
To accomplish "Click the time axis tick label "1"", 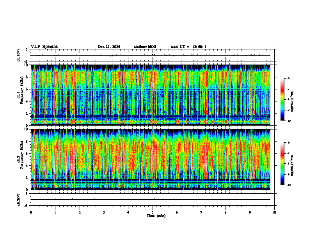I will tap(55, 212).
